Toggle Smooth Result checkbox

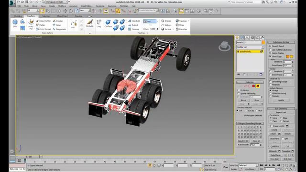(270, 46)
